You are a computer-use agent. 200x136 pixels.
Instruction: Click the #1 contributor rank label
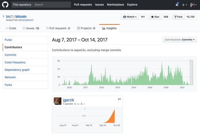[119, 99]
